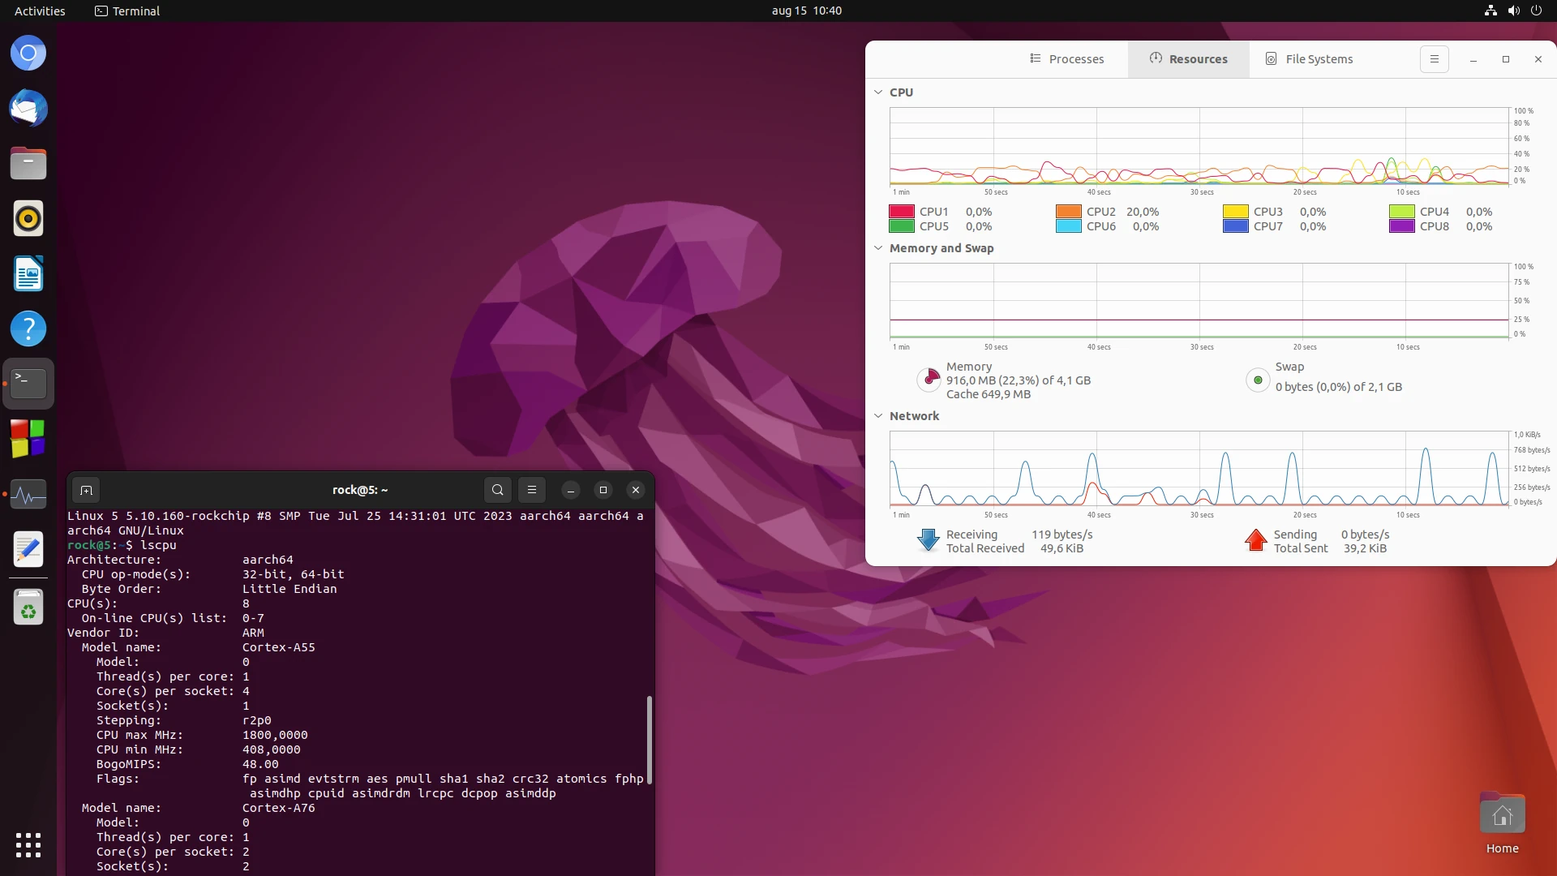Click the Activities button

40,11
